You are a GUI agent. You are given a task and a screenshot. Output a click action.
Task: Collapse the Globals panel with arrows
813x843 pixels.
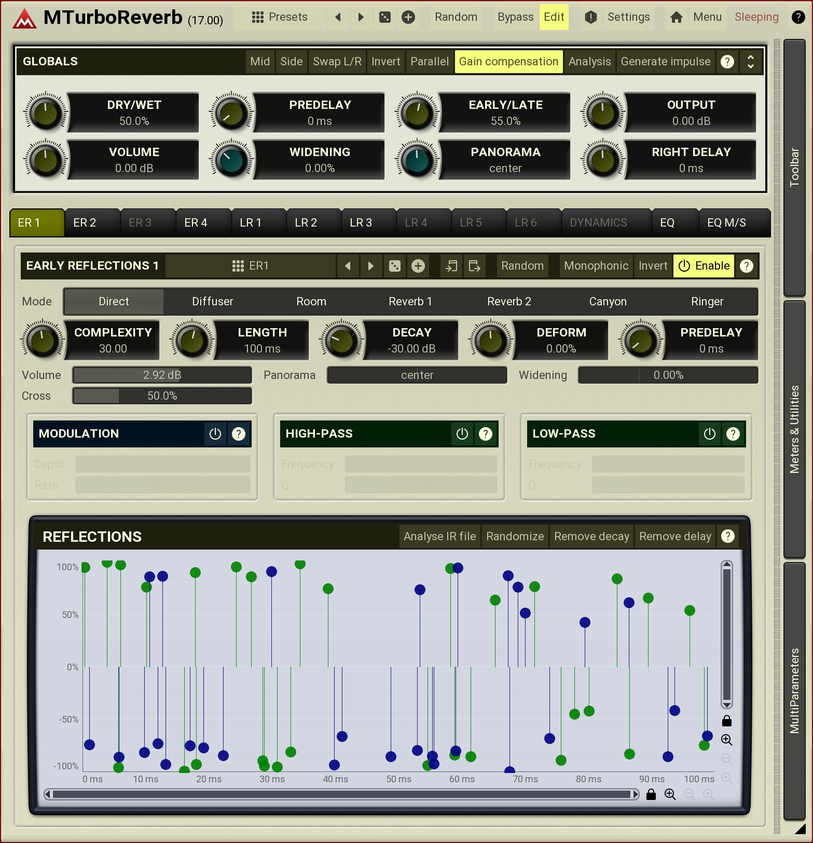(x=750, y=62)
